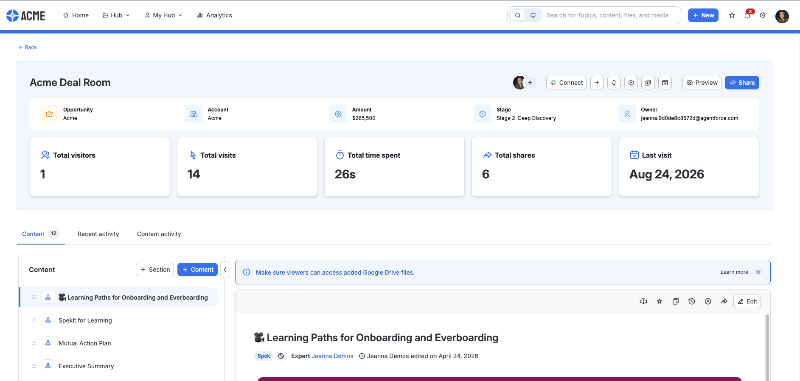Click the deal room member avatar
The image size is (800, 381).
[x=519, y=83]
